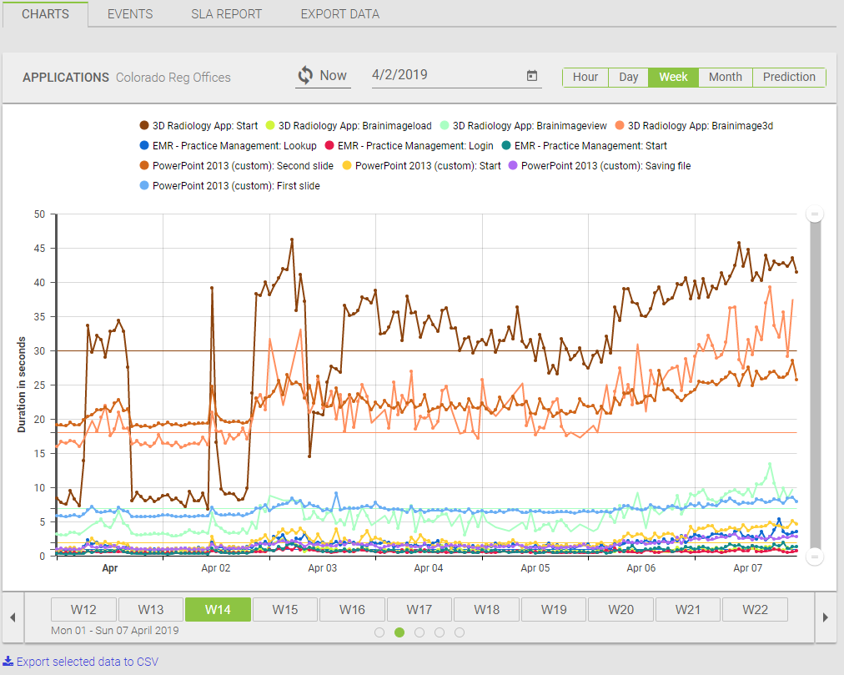Select the last pagination dot

[460, 632]
